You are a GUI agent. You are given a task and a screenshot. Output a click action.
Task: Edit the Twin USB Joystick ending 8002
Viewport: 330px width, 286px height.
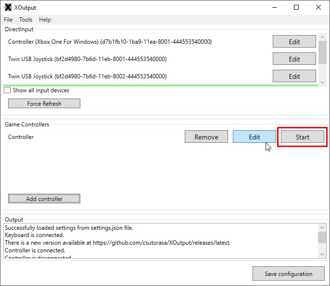pyautogui.click(x=294, y=76)
